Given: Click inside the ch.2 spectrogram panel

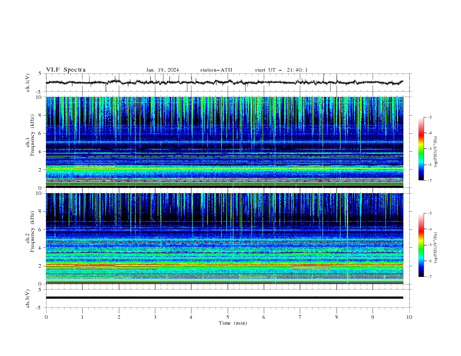Looking at the screenshot, I should [x=224, y=238].
